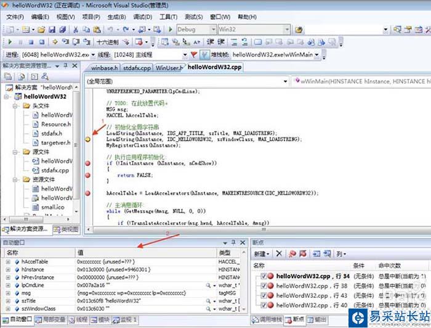Click the Step Into icon
Image resolution: width=431 pixels, height=328 pixels.
pos(65,42)
